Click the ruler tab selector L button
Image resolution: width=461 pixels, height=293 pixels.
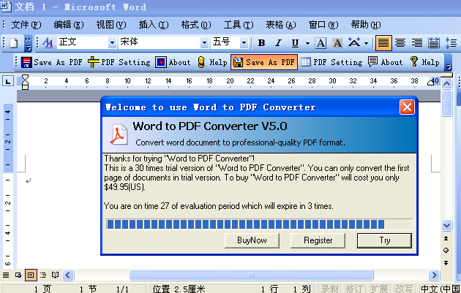pyautogui.click(x=8, y=81)
